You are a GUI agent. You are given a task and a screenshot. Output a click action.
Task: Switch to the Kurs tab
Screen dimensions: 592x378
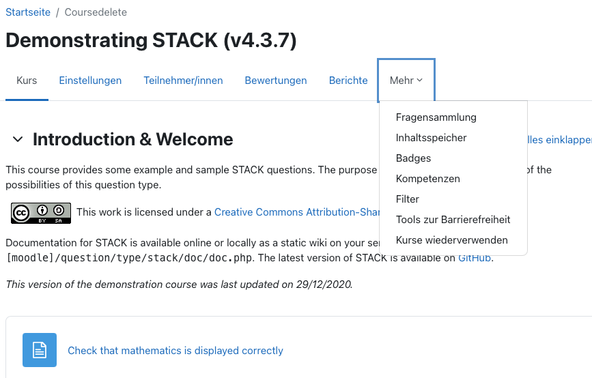pyautogui.click(x=27, y=81)
